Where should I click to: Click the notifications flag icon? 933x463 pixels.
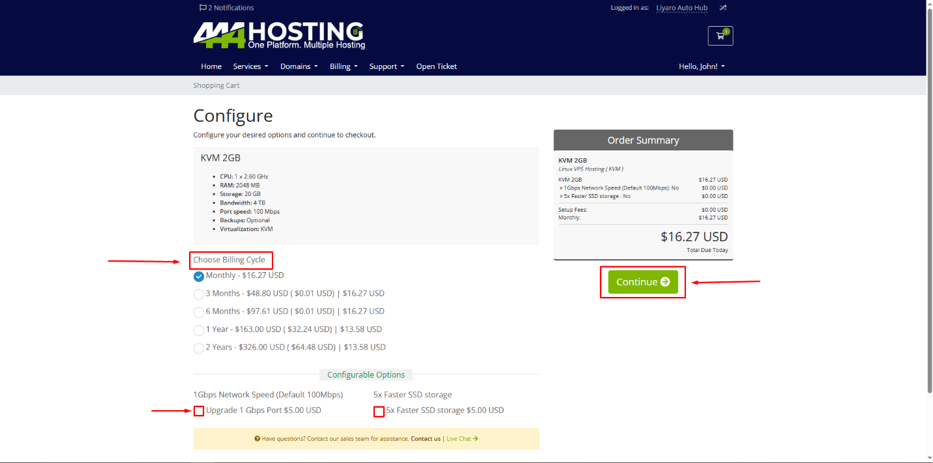click(203, 8)
